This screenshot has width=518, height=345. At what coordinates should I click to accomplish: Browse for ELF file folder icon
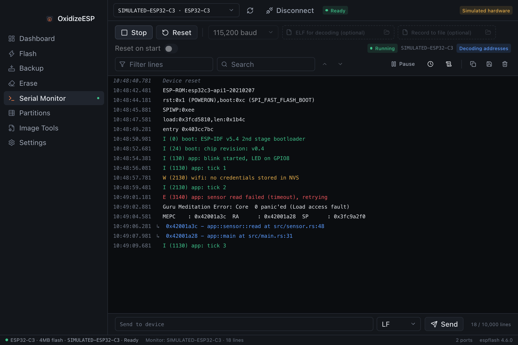point(387,32)
